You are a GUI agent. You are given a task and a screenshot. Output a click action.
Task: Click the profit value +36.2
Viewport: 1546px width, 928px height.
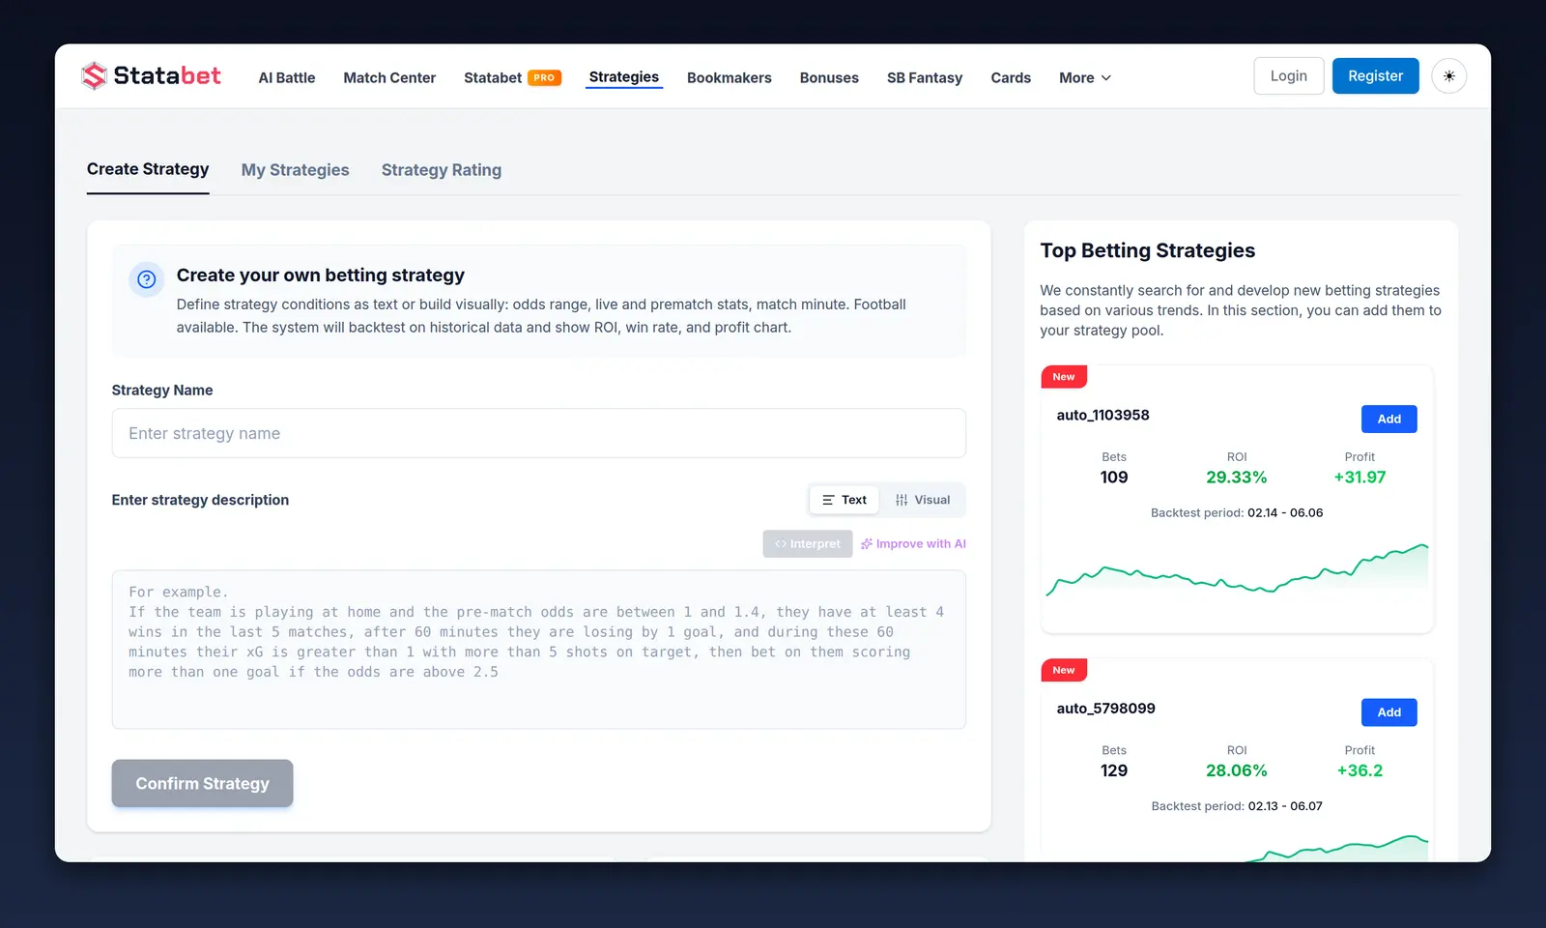1360,770
